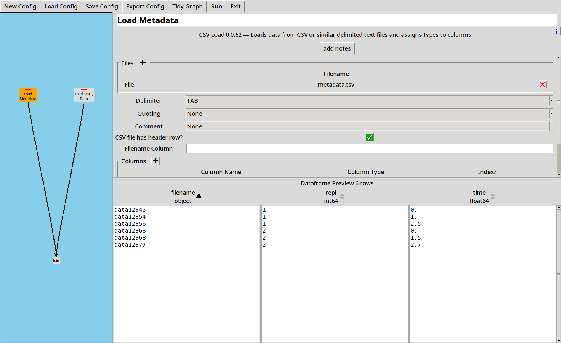Click the settings panel scroll down arrow
Image resolution: width=561 pixels, height=343 pixels.
559,175
